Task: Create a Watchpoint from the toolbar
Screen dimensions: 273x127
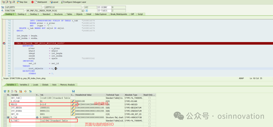Action: [x=41, y=2]
